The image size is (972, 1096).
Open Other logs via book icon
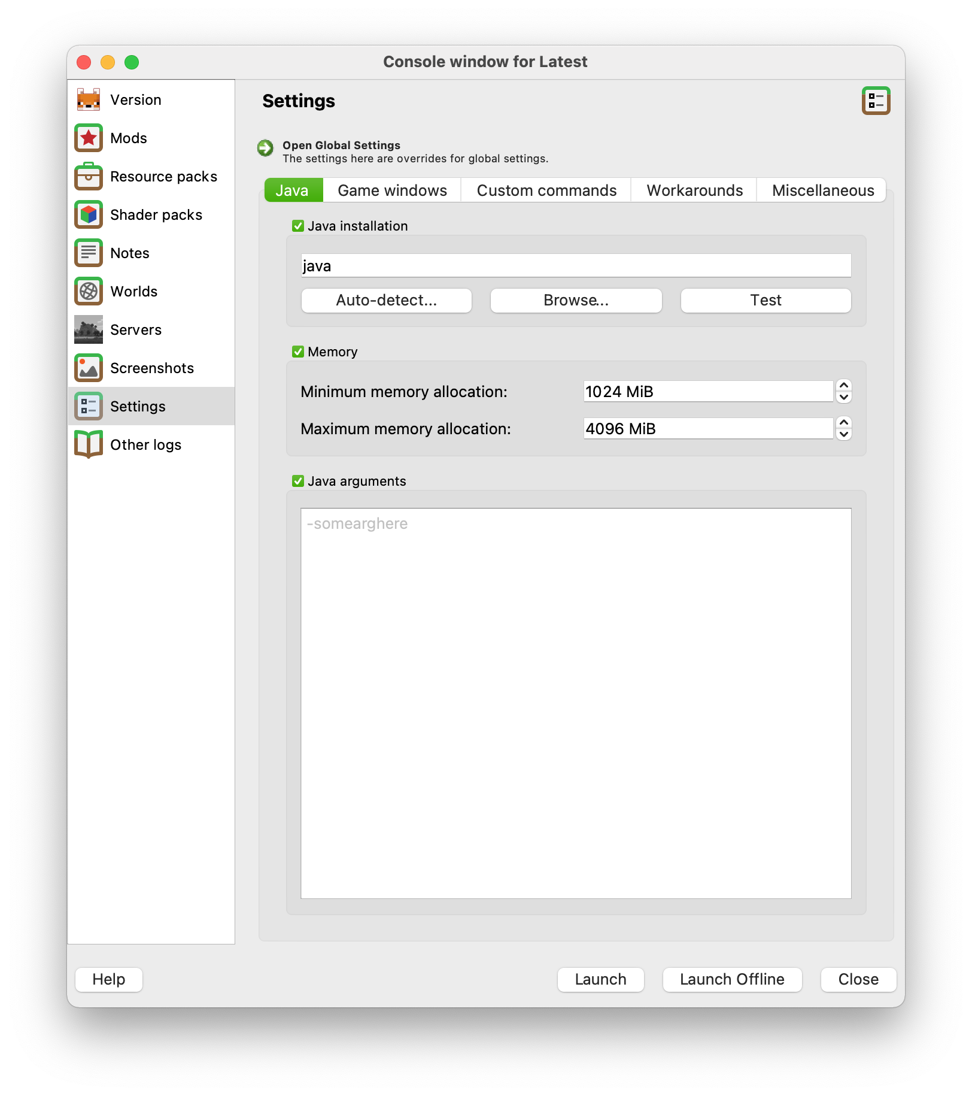(88, 444)
